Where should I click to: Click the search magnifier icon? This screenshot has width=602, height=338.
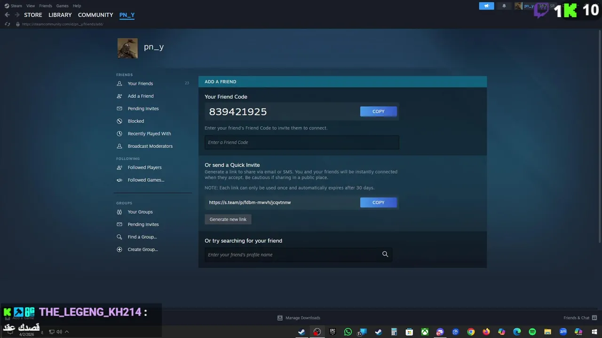click(385, 254)
